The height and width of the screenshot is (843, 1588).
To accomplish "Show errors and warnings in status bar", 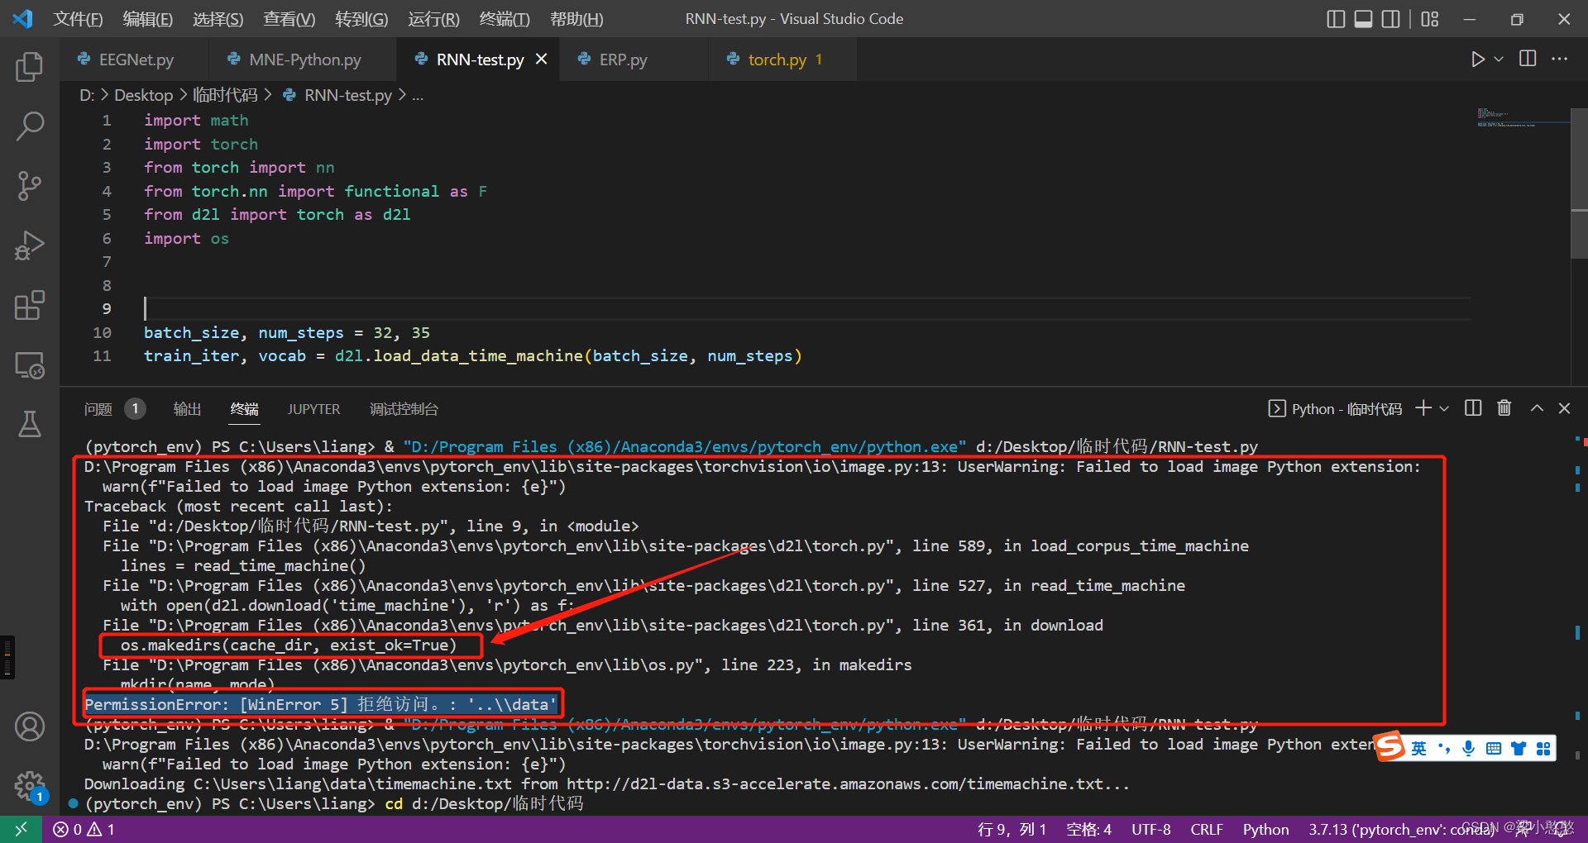I will 84,829.
